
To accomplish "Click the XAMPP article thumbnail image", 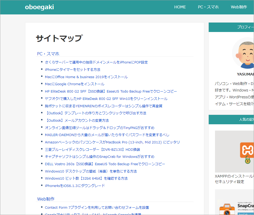I will 234,152.
